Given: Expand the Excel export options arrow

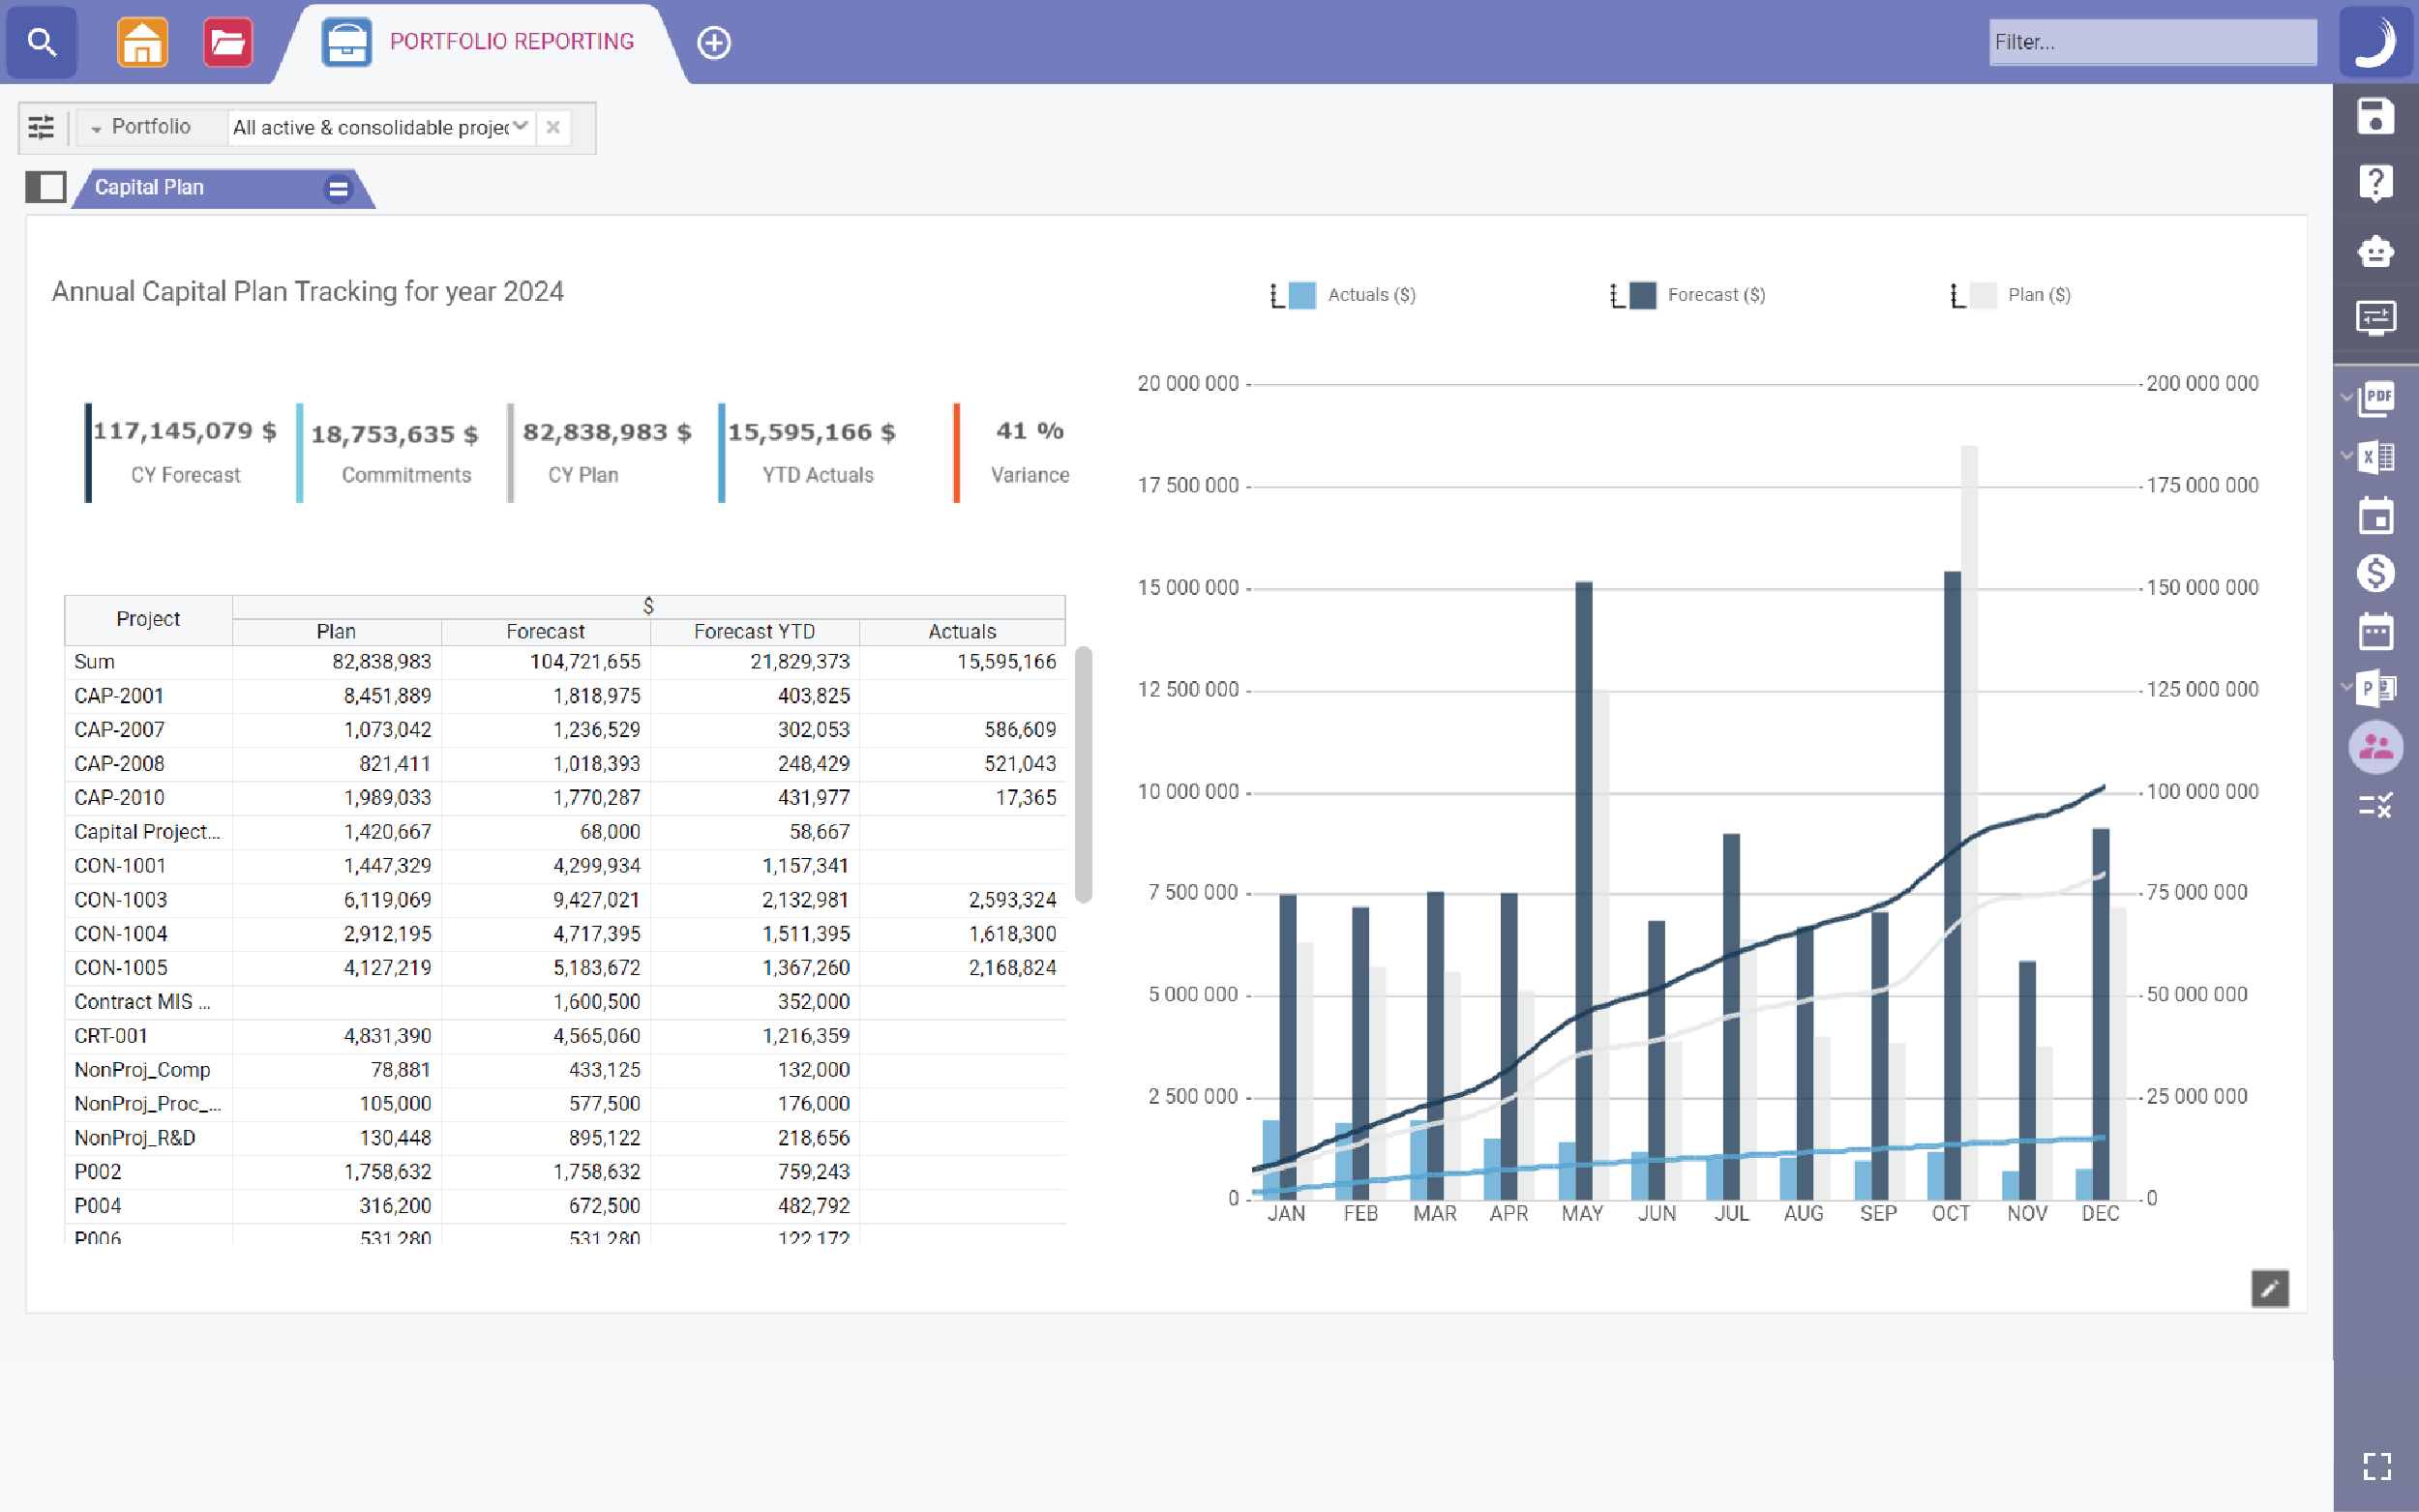Looking at the screenshot, I should [2346, 456].
